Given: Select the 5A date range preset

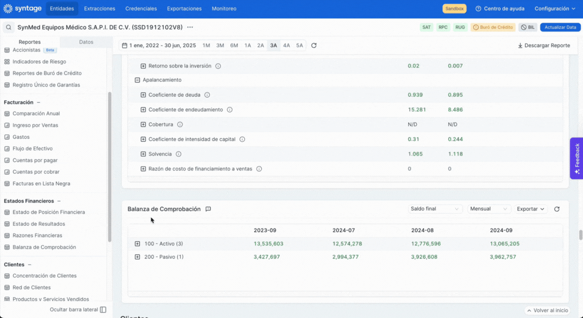Looking at the screenshot, I should pyautogui.click(x=300, y=46).
